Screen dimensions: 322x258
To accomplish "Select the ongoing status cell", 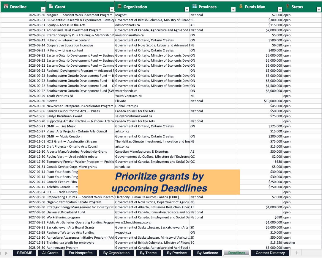I will click(x=302, y=243).
